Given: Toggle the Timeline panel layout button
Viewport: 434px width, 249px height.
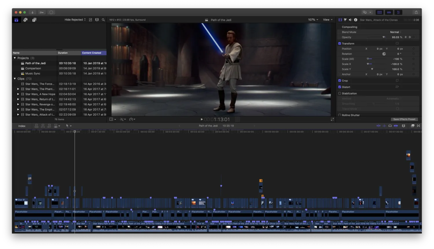Looking at the screenshot, I should coord(389,12).
